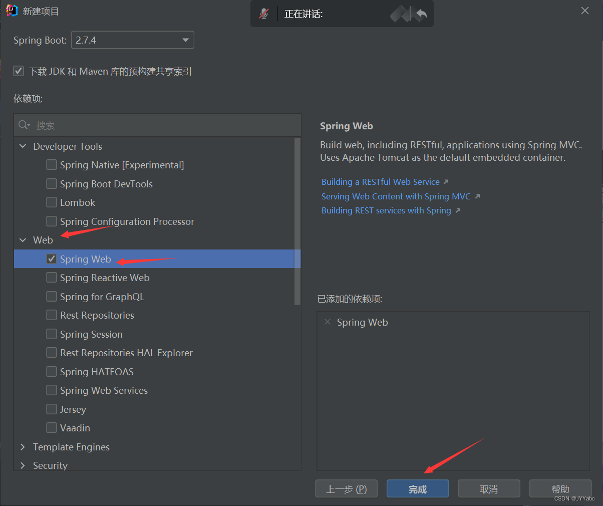The width and height of the screenshot is (603, 506).
Task: Collapse the Developer Tools group
Action: click(x=23, y=146)
